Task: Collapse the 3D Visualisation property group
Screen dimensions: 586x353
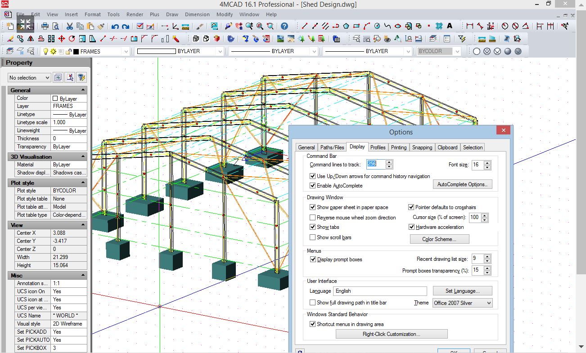Action: point(83,156)
